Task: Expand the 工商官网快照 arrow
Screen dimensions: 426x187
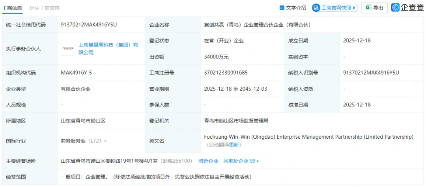Action: 354,8
